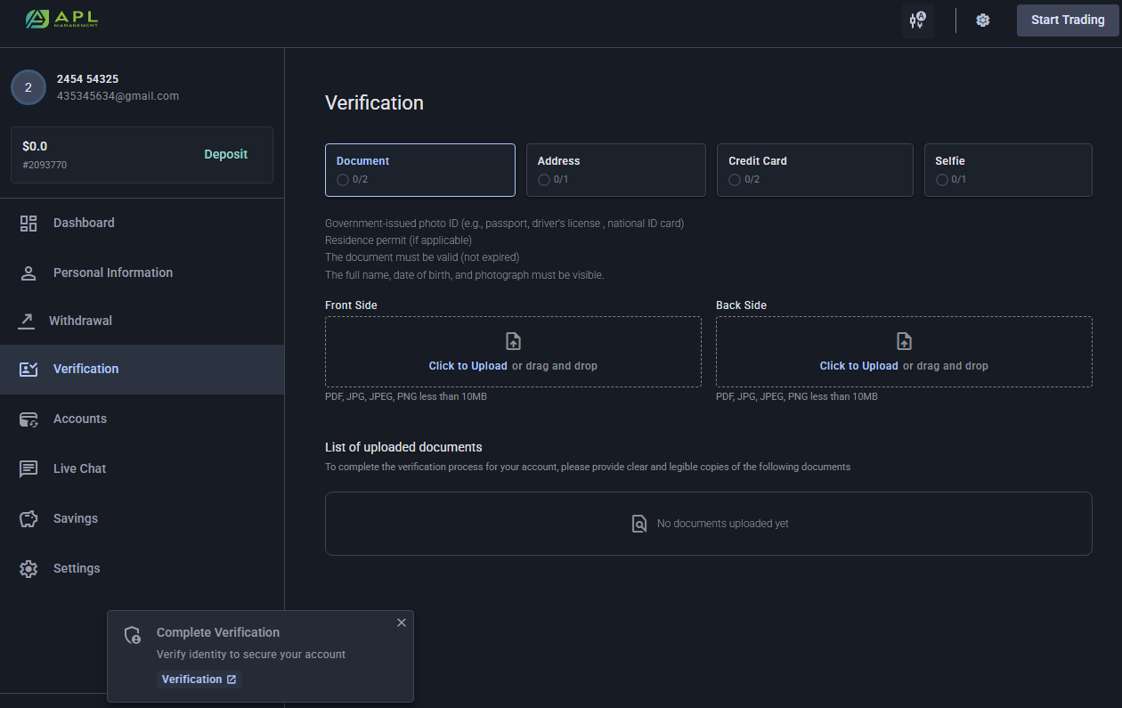Open the Verification link in popup
1122x708 pixels.
199,680
